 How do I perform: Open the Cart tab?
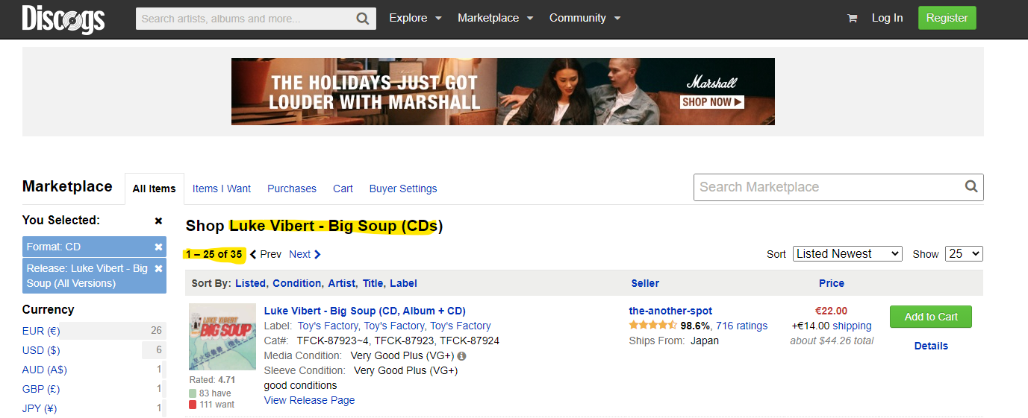[x=343, y=189]
